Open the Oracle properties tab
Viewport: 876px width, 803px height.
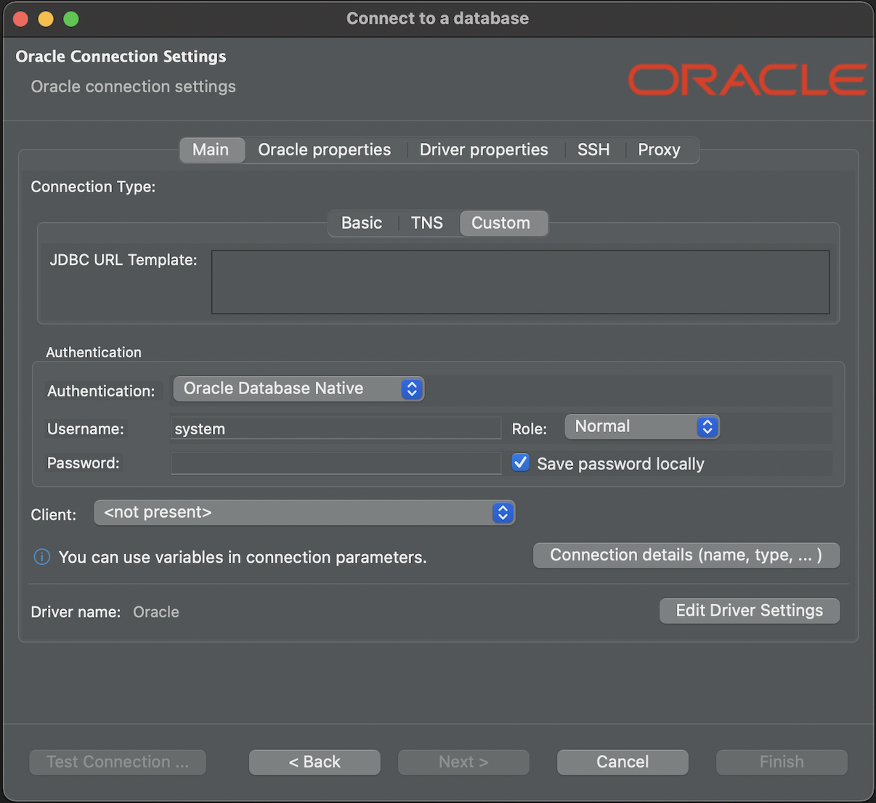pyautogui.click(x=324, y=150)
